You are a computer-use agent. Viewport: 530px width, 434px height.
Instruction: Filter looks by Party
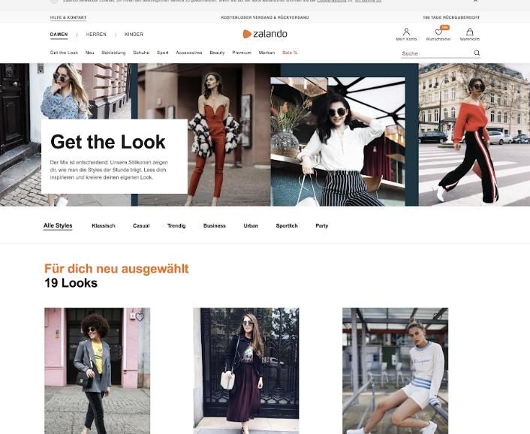[322, 226]
